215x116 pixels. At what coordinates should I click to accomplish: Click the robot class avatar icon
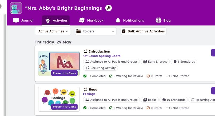coord(16,8)
